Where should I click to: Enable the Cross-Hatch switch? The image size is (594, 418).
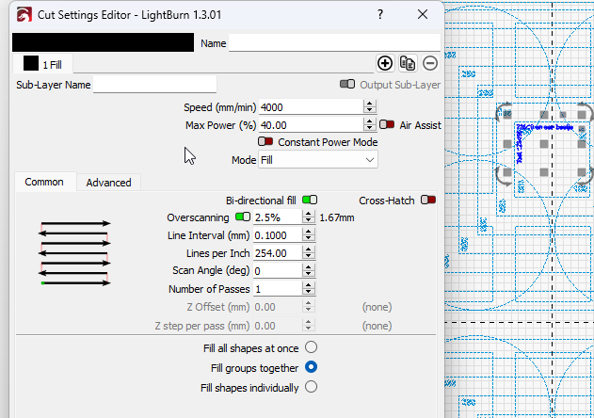pyautogui.click(x=428, y=200)
